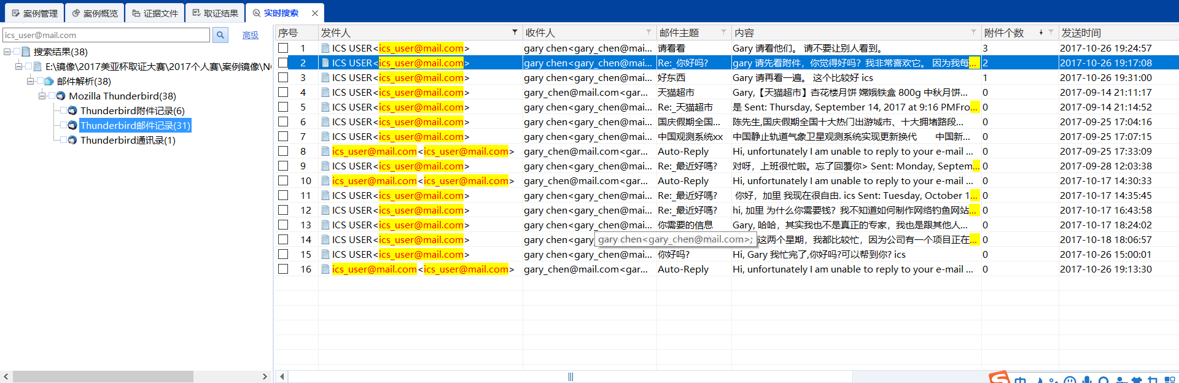Click the magnifier search button
The image size is (1179, 383).
[220, 35]
